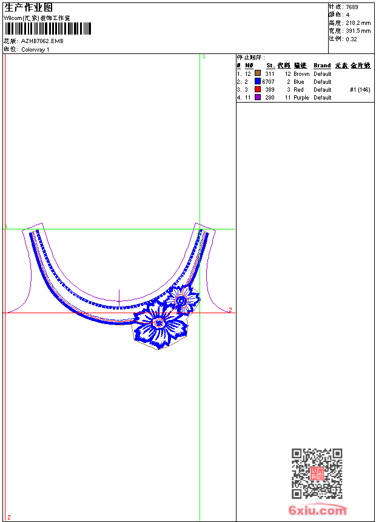The height and width of the screenshot is (522, 376).
Task: Click the Wilcom(汇京) studio name text
Action: coord(37,18)
